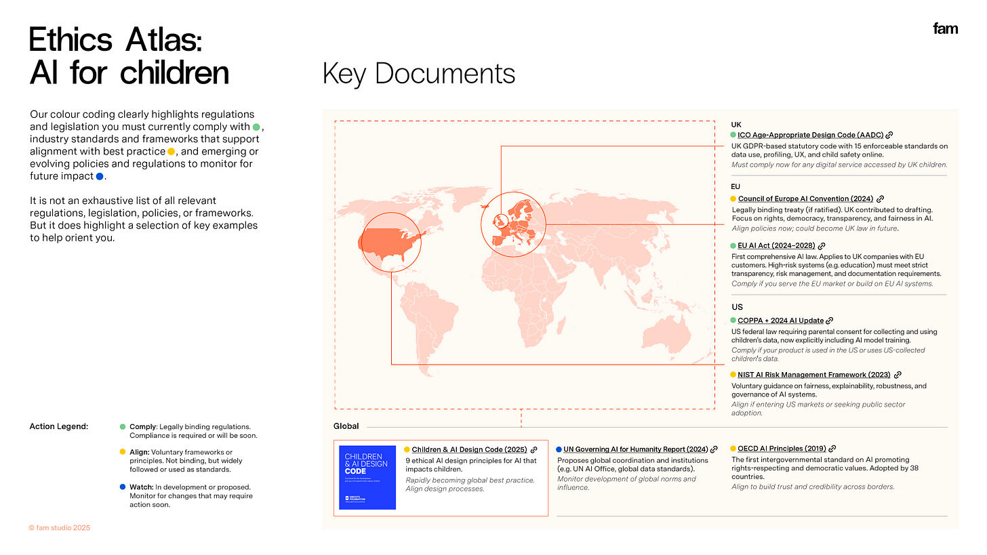987x555 pixels.
Task: Click the highlighted United States on the map
Action: coord(391,244)
